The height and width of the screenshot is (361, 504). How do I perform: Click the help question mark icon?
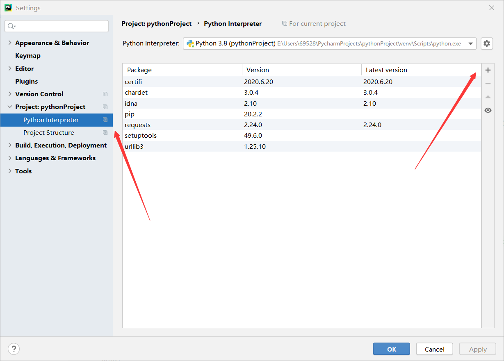point(14,349)
